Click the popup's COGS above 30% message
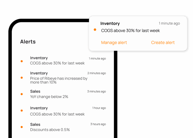Image resolution: width=193 pixels, height=138 pixels. pos(130,30)
